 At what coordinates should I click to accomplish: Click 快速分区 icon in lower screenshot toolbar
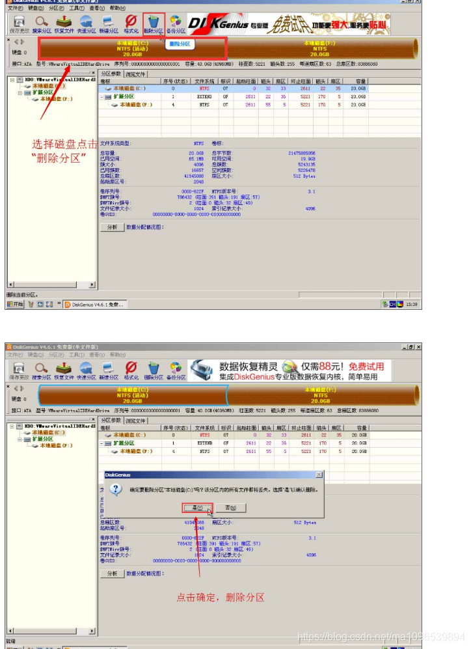86,368
